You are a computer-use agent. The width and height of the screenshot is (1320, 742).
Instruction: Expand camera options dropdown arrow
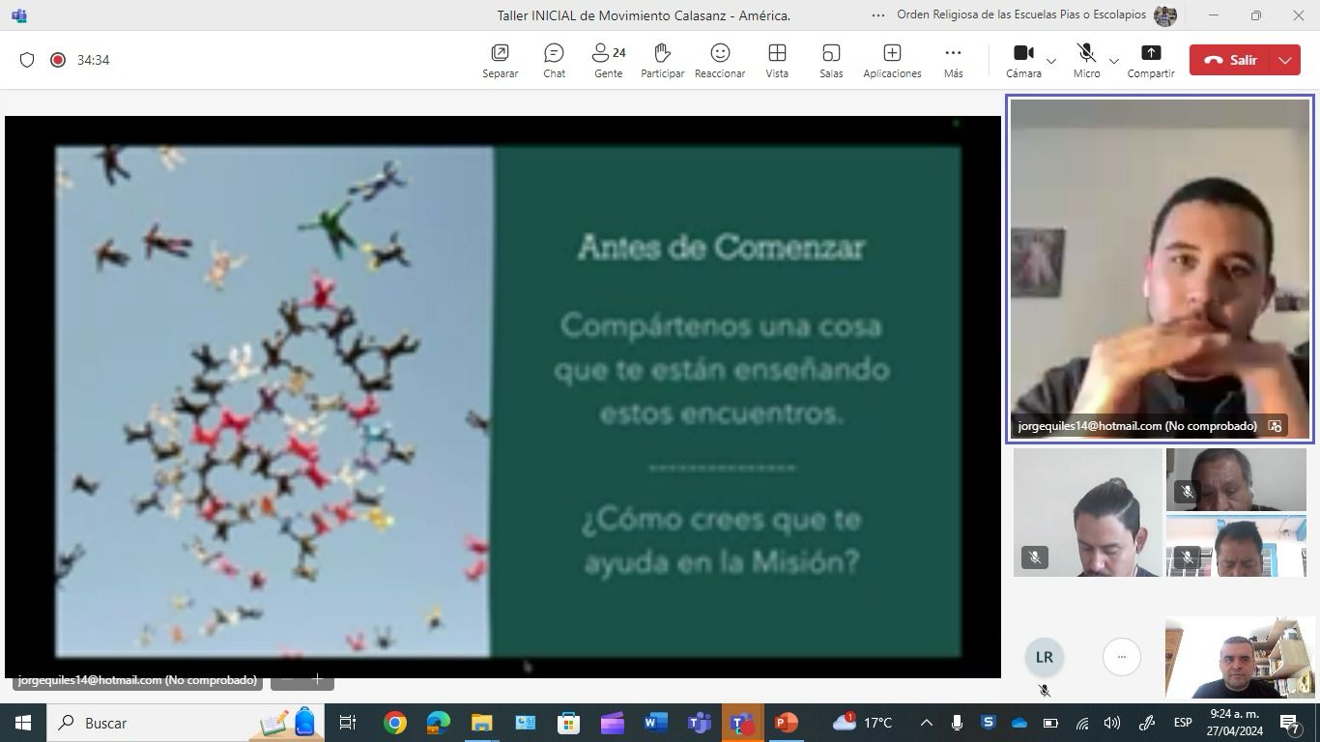(x=1051, y=61)
